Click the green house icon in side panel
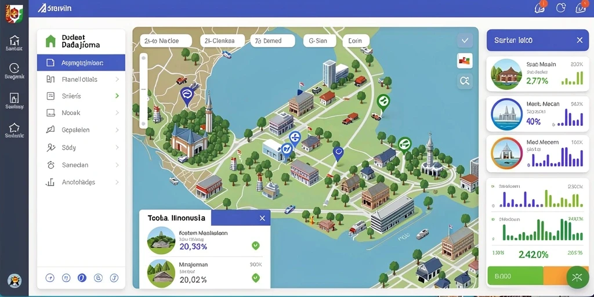594x297 pixels. pos(50,41)
